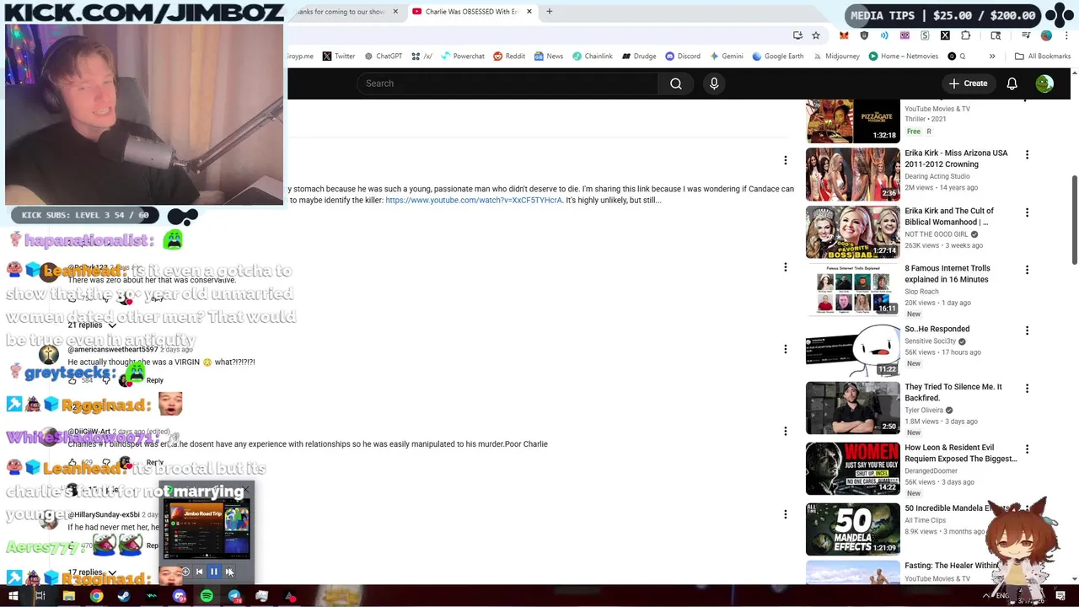Click into the YouTube Search field
This screenshot has height=607, width=1079.
pyautogui.click(x=507, y=83)
